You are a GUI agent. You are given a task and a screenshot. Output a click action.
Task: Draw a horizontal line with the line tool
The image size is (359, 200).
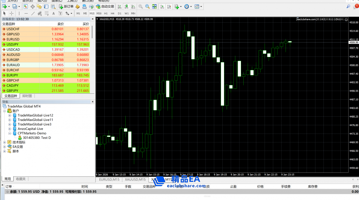pos(26,13)
